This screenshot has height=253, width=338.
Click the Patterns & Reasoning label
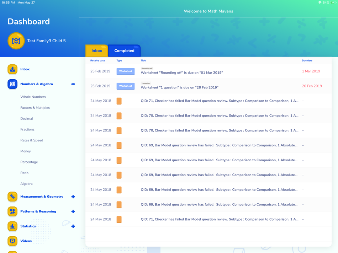click(38, 211)
